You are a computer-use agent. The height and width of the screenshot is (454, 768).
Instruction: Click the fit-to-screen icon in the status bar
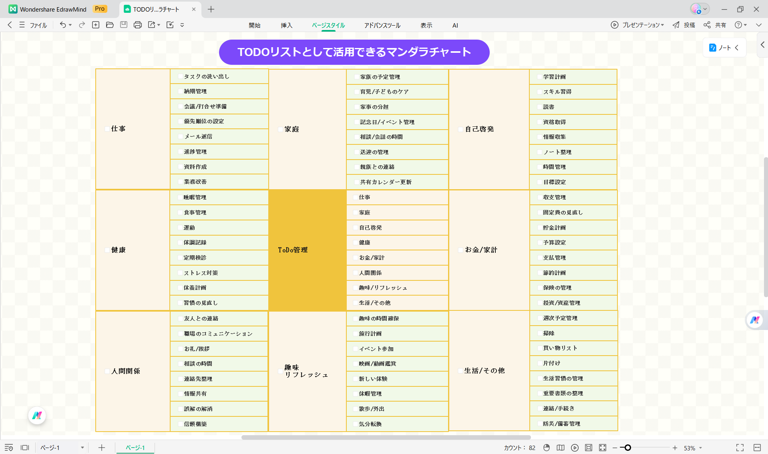[603, 448]
